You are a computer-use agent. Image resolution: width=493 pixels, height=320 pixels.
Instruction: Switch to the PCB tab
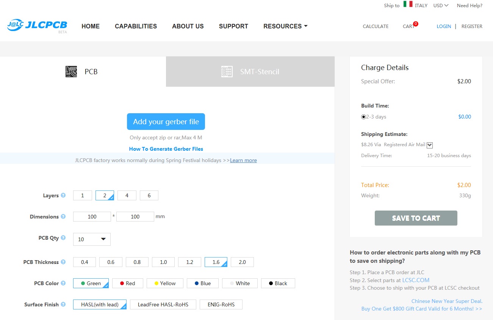[x=83, y=72]
